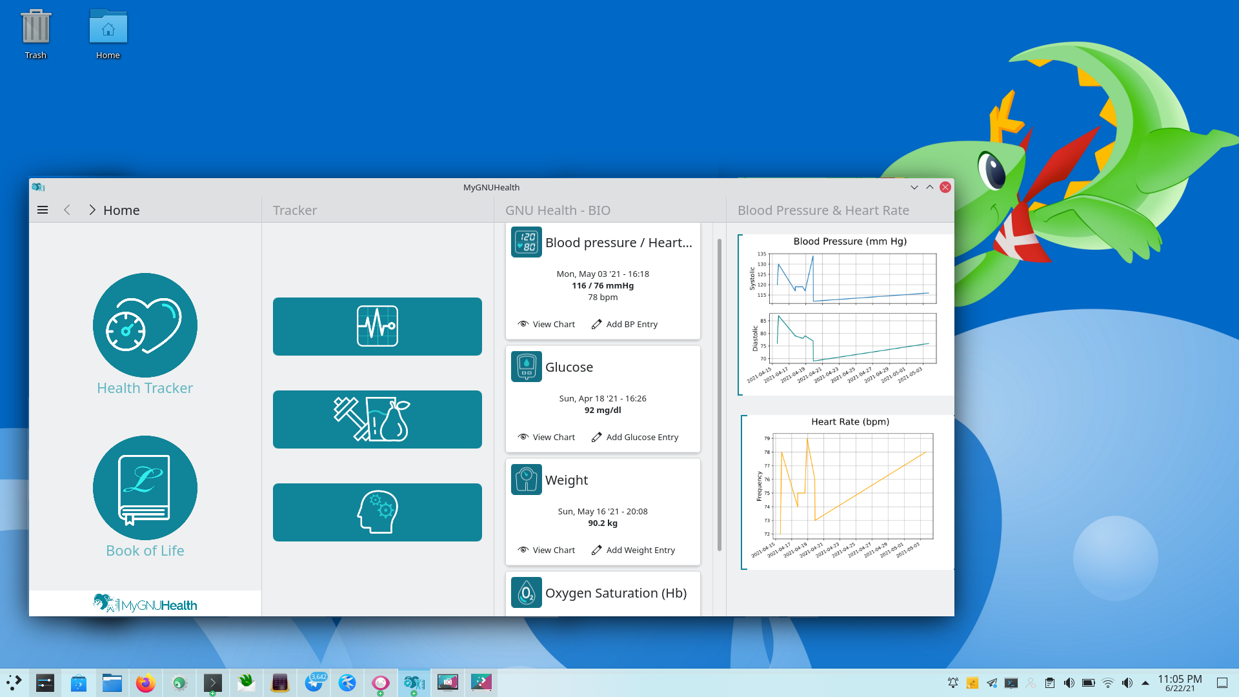The width and height of the screenshot is (1239, 697).
Task: Click the BIO list vertical scrollbar
Action: pyautogui.click(x=719, y=394)
